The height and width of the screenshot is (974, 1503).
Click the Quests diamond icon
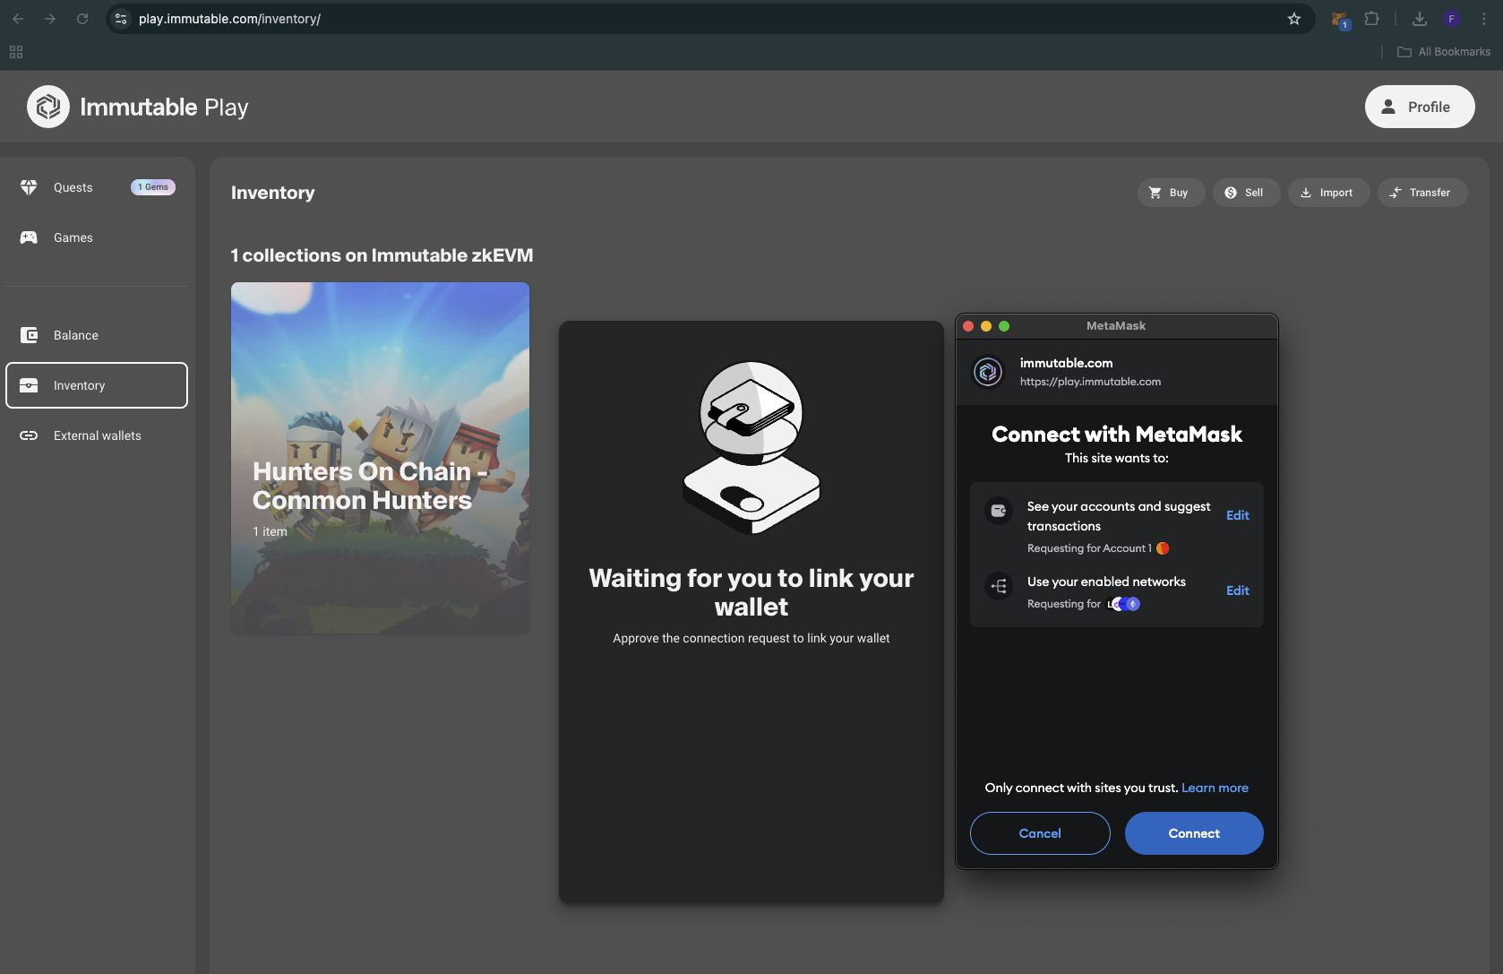29,187
